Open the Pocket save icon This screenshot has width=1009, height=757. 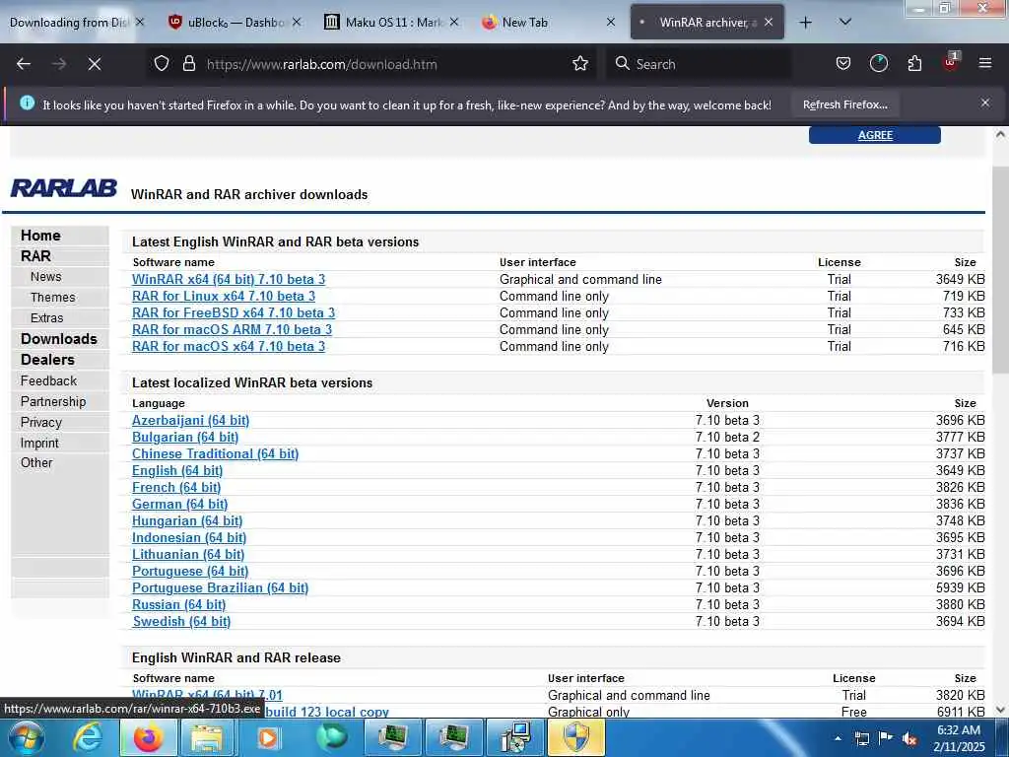click(x=843, y=64)
